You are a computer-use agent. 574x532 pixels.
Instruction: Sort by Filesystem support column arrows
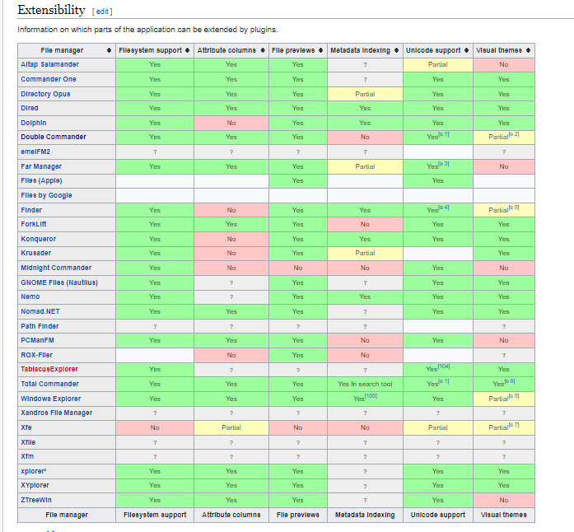[x=187, y=50]
